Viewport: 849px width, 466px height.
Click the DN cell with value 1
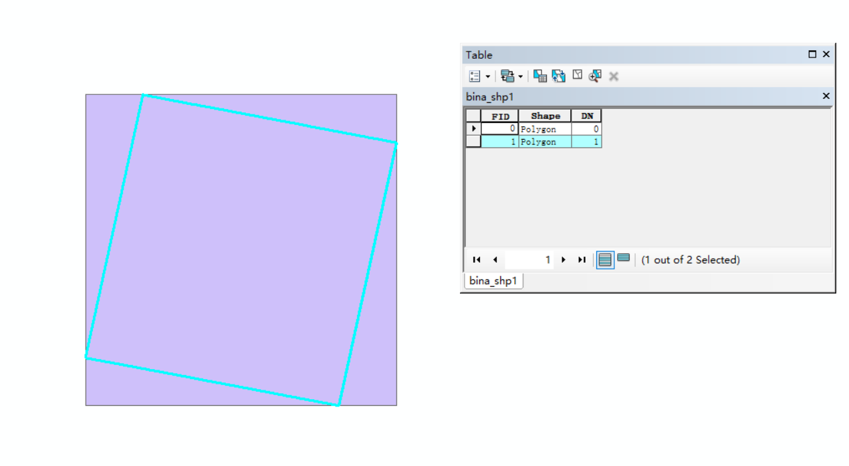(x=587, y=142)
